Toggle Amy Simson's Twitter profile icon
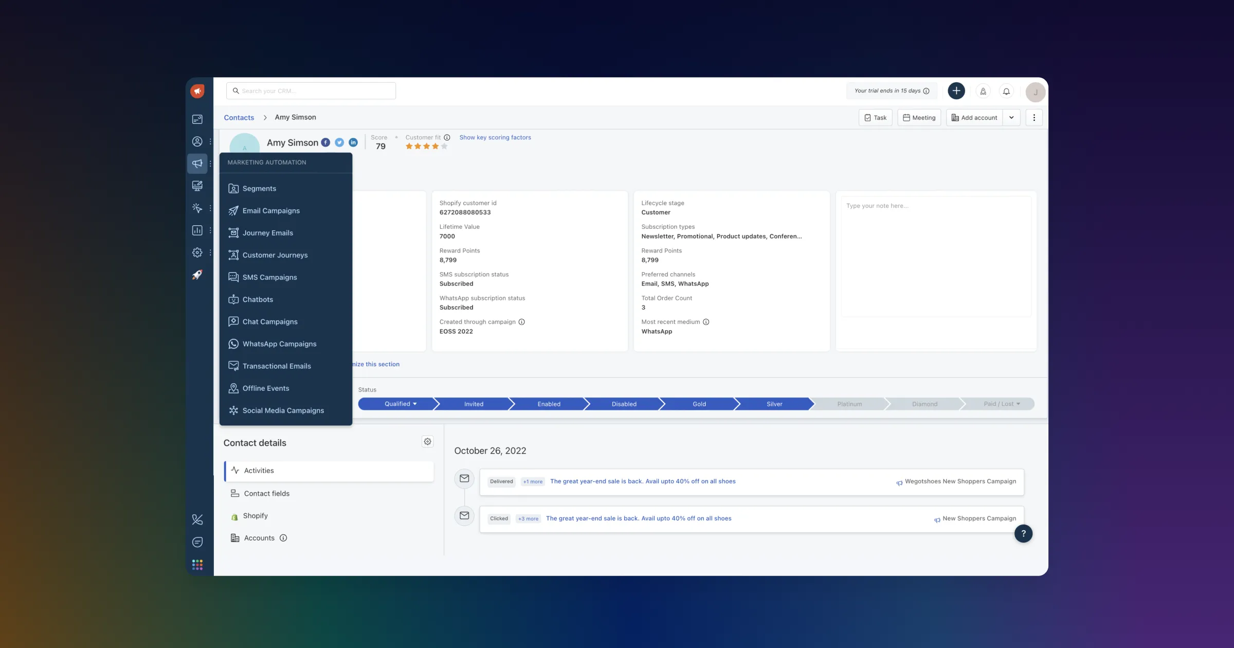 [x=339, y=143]
